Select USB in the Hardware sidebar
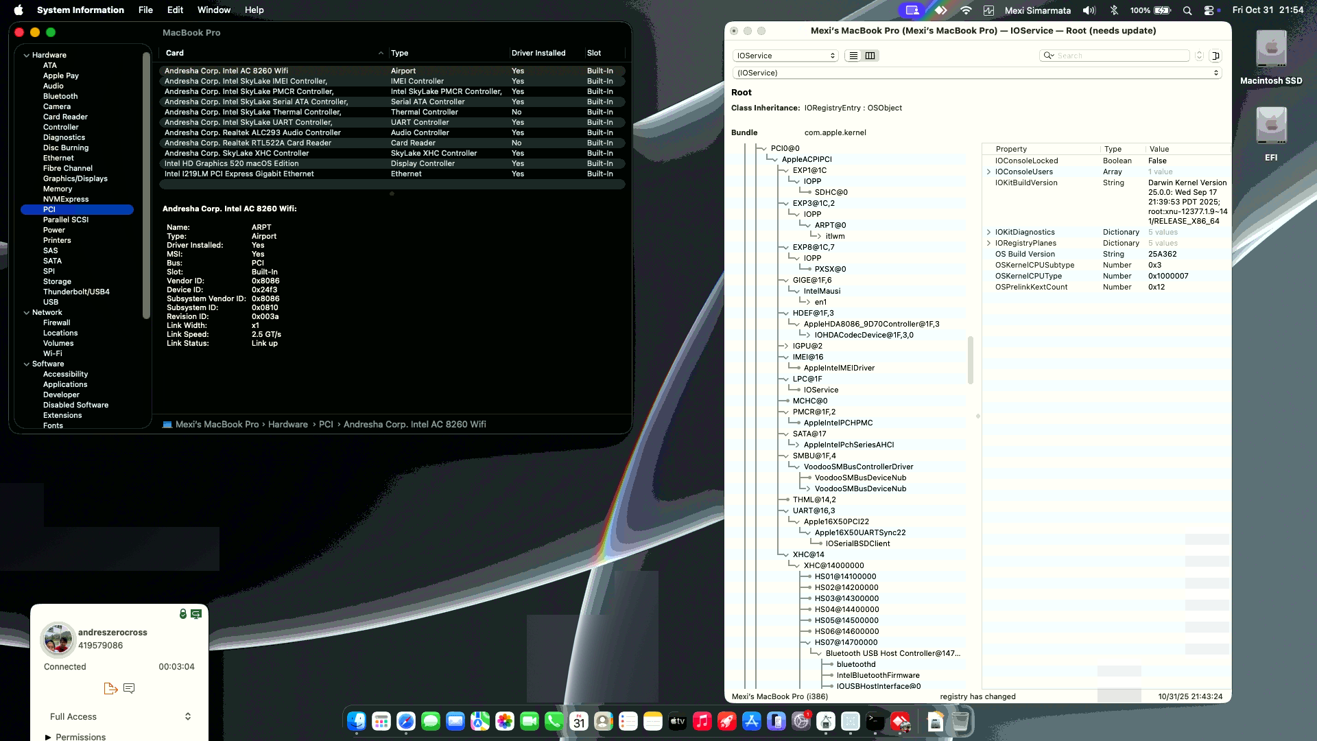The image size is (1317, 741). pos(51,302)
